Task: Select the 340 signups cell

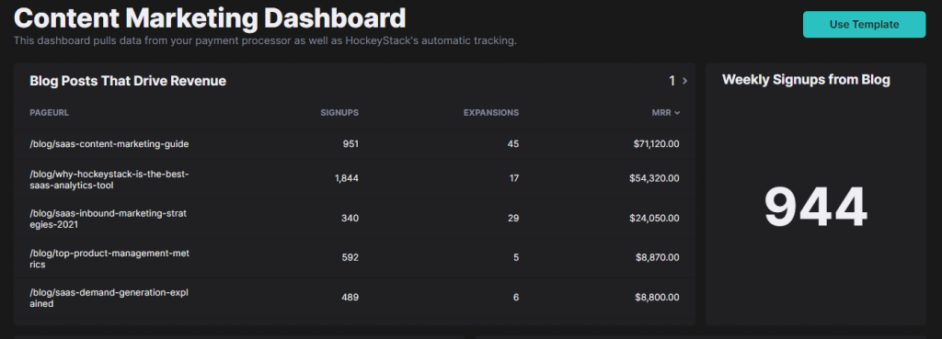Action: click(x=350, y=219)
